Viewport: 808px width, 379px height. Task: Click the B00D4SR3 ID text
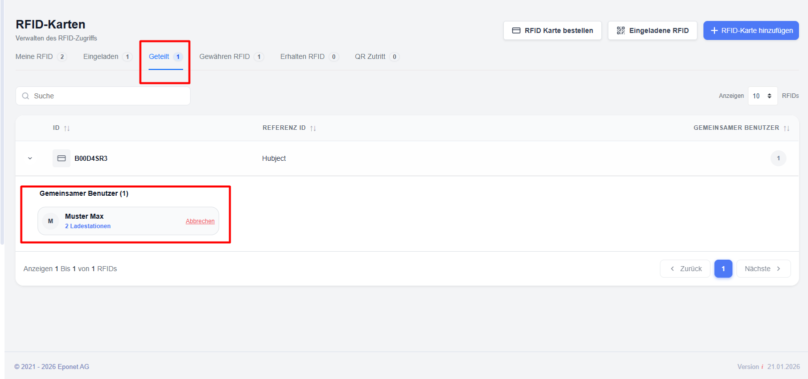coord(91,158)
